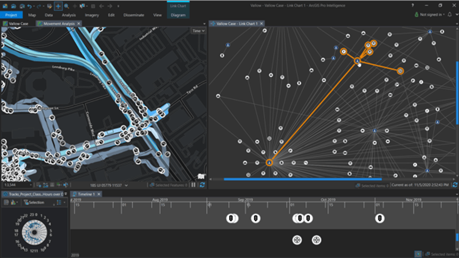The height and width of the screenshot is (258, 459).
Task: Click the timeline map-sync icon at bottom right
Action: (x=418, y=254)
